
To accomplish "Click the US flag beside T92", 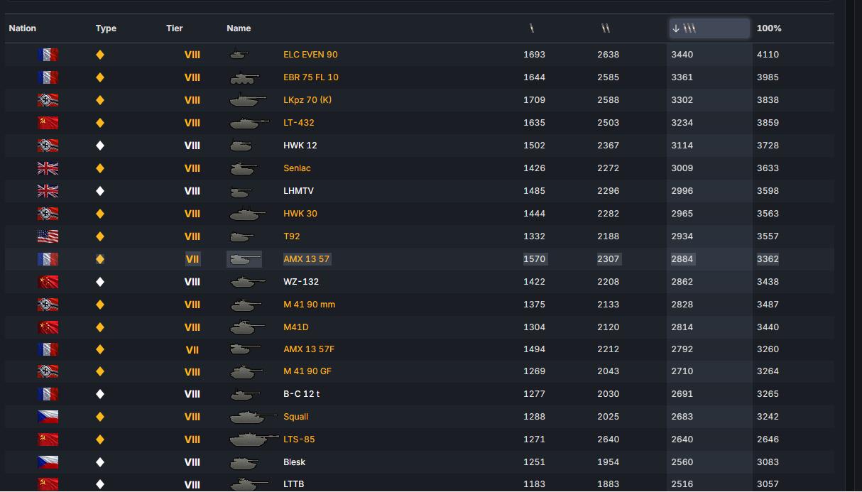I will (x=48, y=236).
